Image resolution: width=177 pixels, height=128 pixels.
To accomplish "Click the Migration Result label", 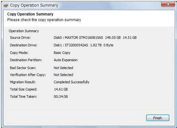I will (23, 82).
